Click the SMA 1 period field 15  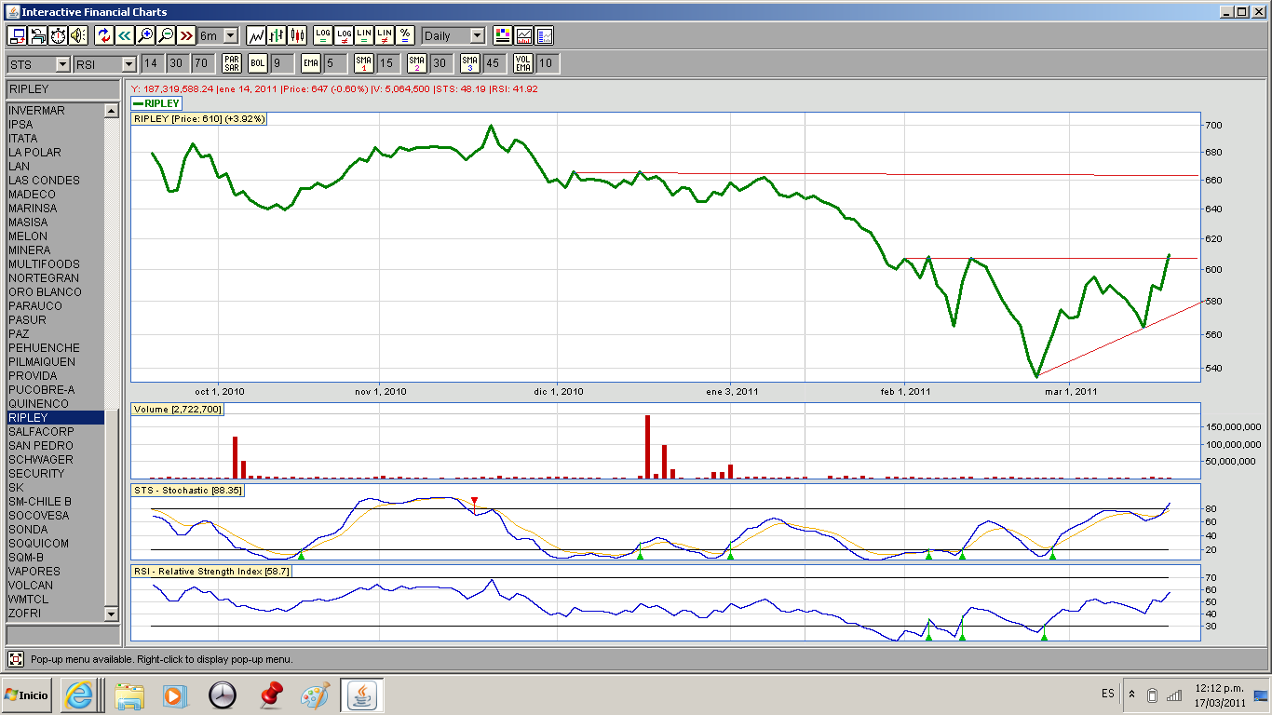click(x=387, y=63)
